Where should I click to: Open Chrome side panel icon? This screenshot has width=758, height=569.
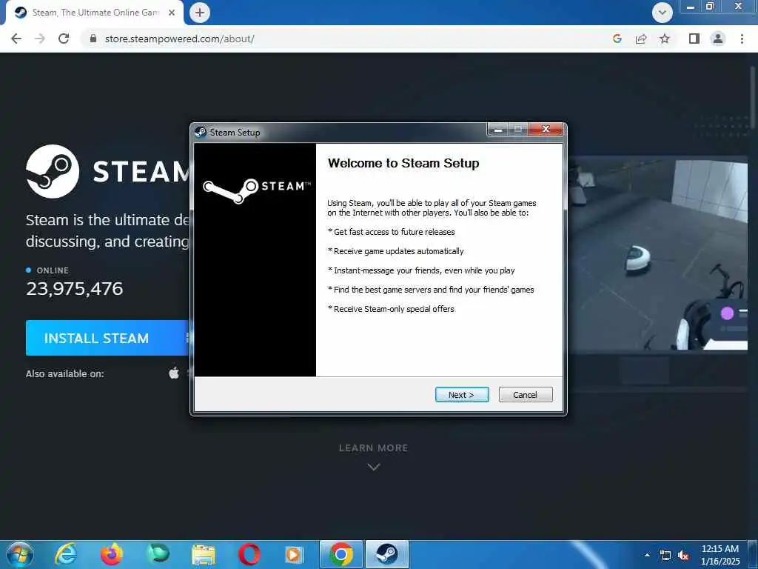pyautogui.click(x=694, y=39)
